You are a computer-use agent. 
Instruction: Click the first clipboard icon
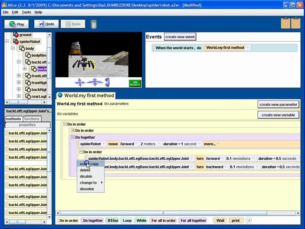pyautogui.click(x=286, y=23)
